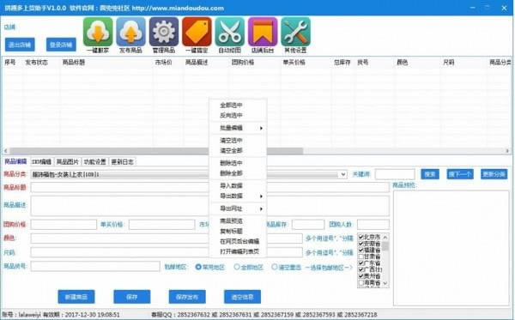This screenshot has width=515, height=320.
Task: Enable the 甘肃省 checkbox
Action: tap(361, 257)
